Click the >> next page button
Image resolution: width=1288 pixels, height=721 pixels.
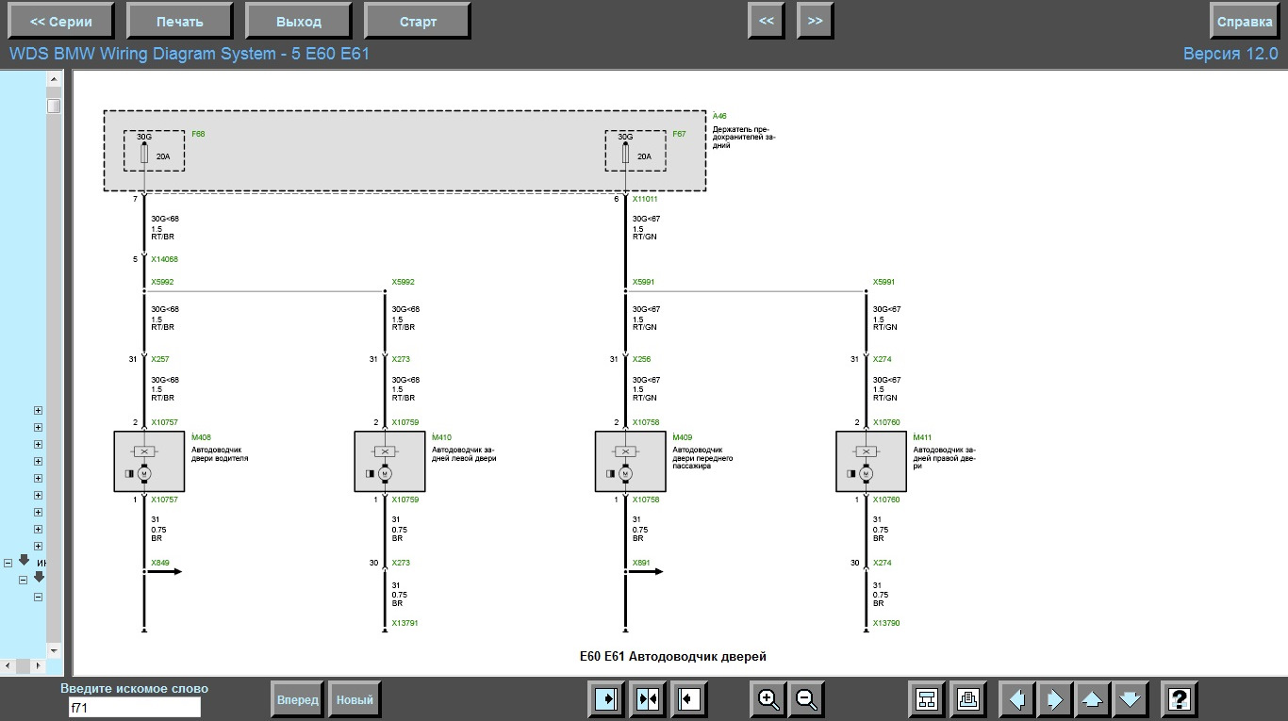pos(815,21)
